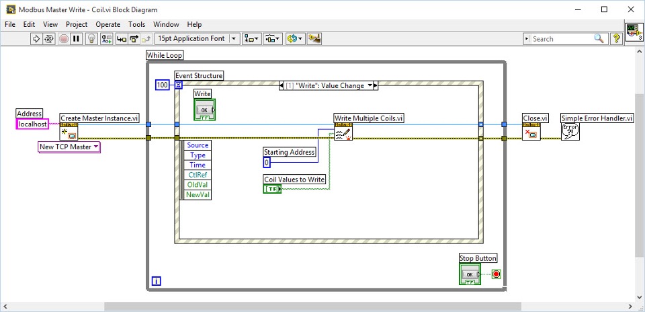The image size is (645, 312).
Task: Open the New TCP Master selector
Action: [69, 147]
